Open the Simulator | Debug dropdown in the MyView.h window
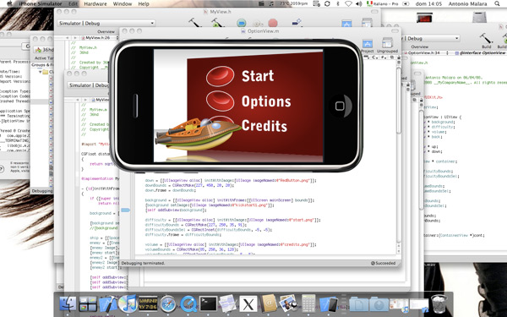This screenshot has height=317, width=507. pos(106,23)
